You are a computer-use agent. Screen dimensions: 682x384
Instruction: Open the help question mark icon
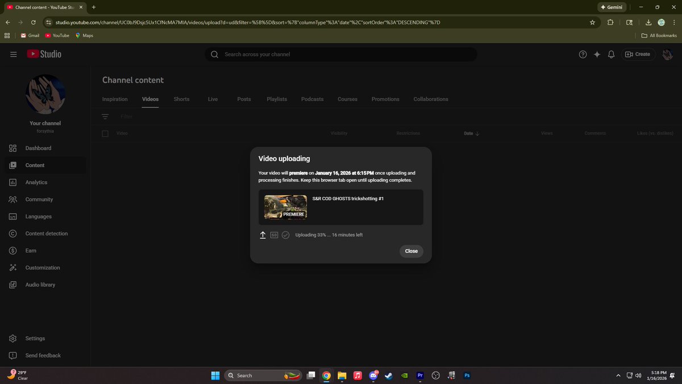coord(583,54)
